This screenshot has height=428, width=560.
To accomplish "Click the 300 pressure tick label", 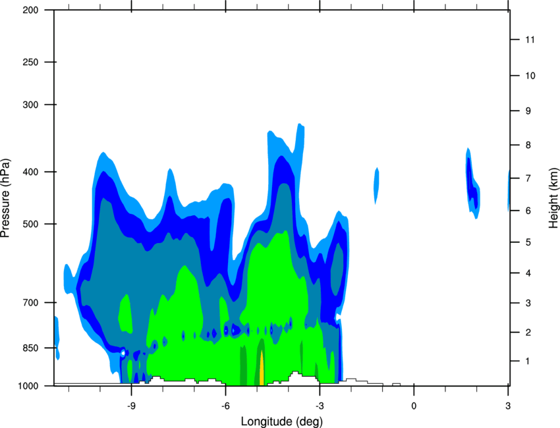I will point(30,105).
